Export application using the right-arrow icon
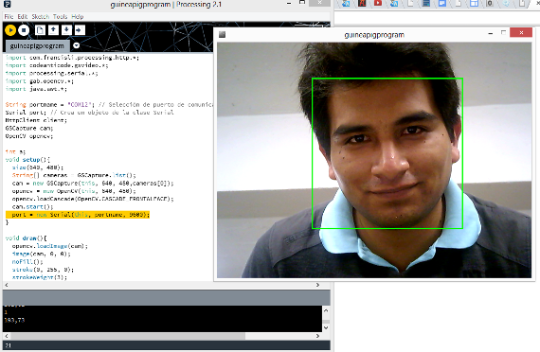540x352 pixels. tap(80, 30)
